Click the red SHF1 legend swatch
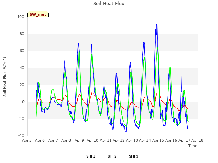The height and width of the screenshot is (163, 218). click(81, 157)
